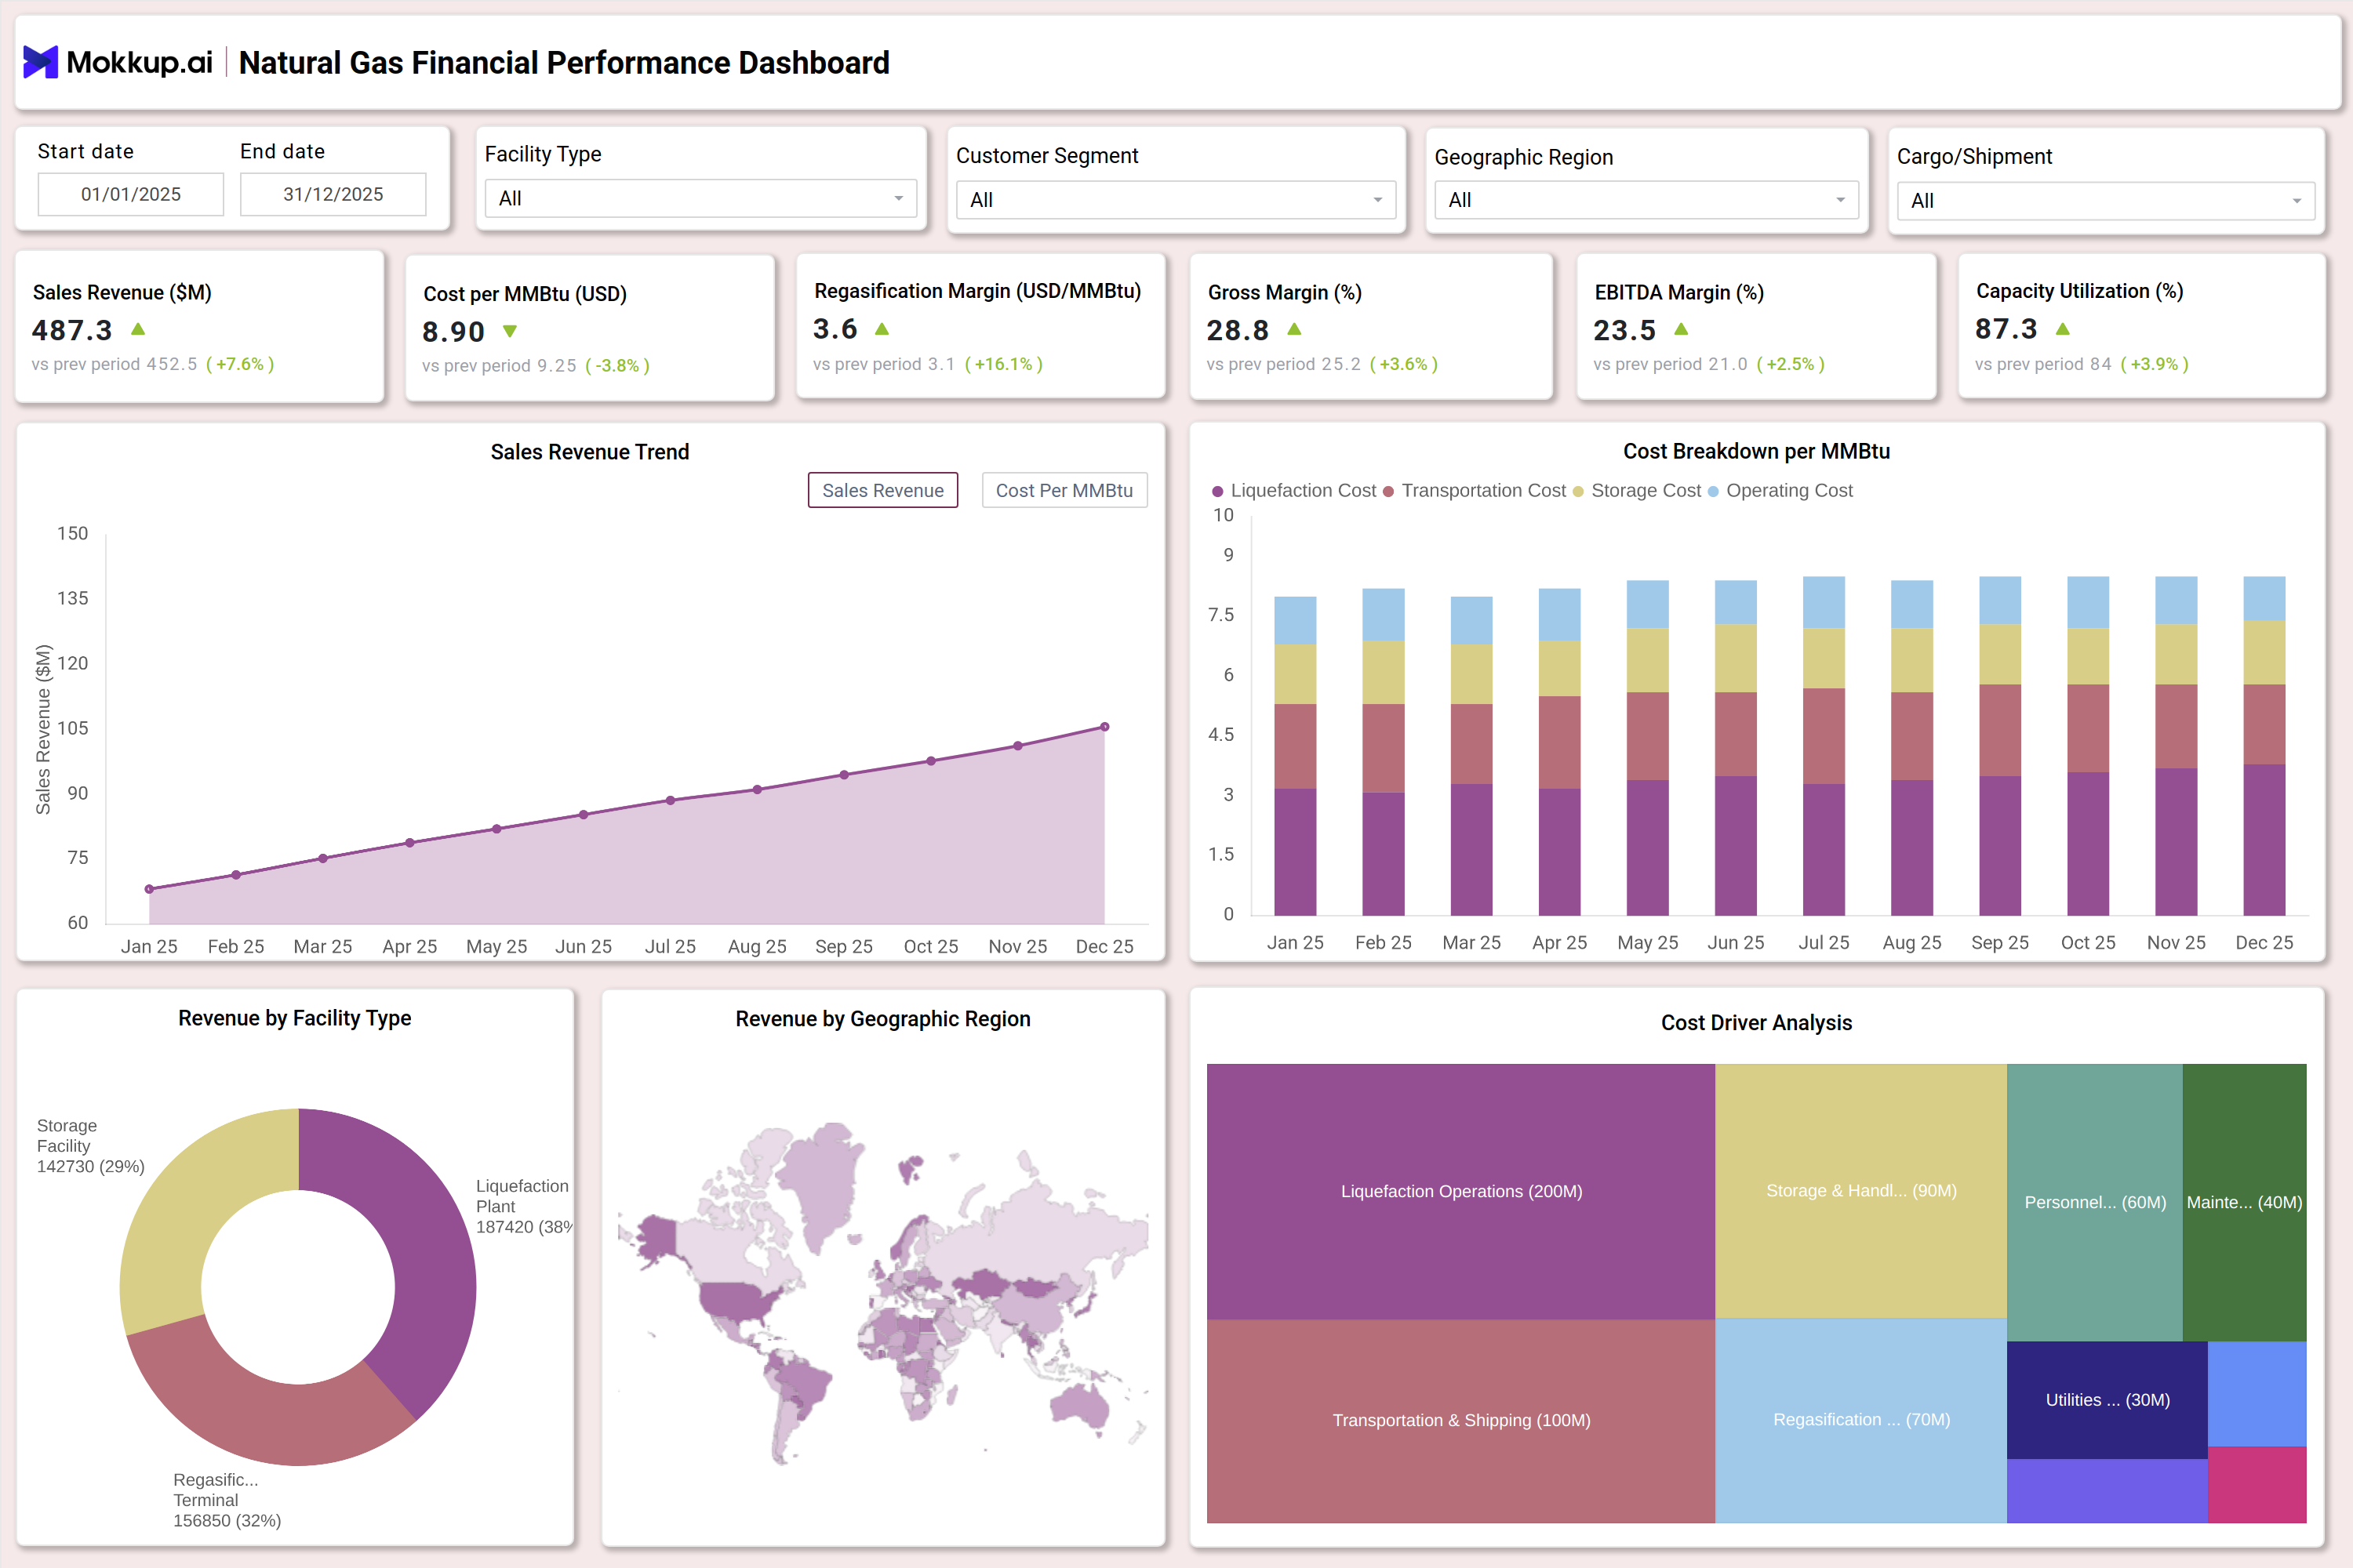Click green up arrow beside Sales Revenue 487.3
The width and height of the screenshot is (2353, 1568).
pyautogui.click(x=138, y=329)
